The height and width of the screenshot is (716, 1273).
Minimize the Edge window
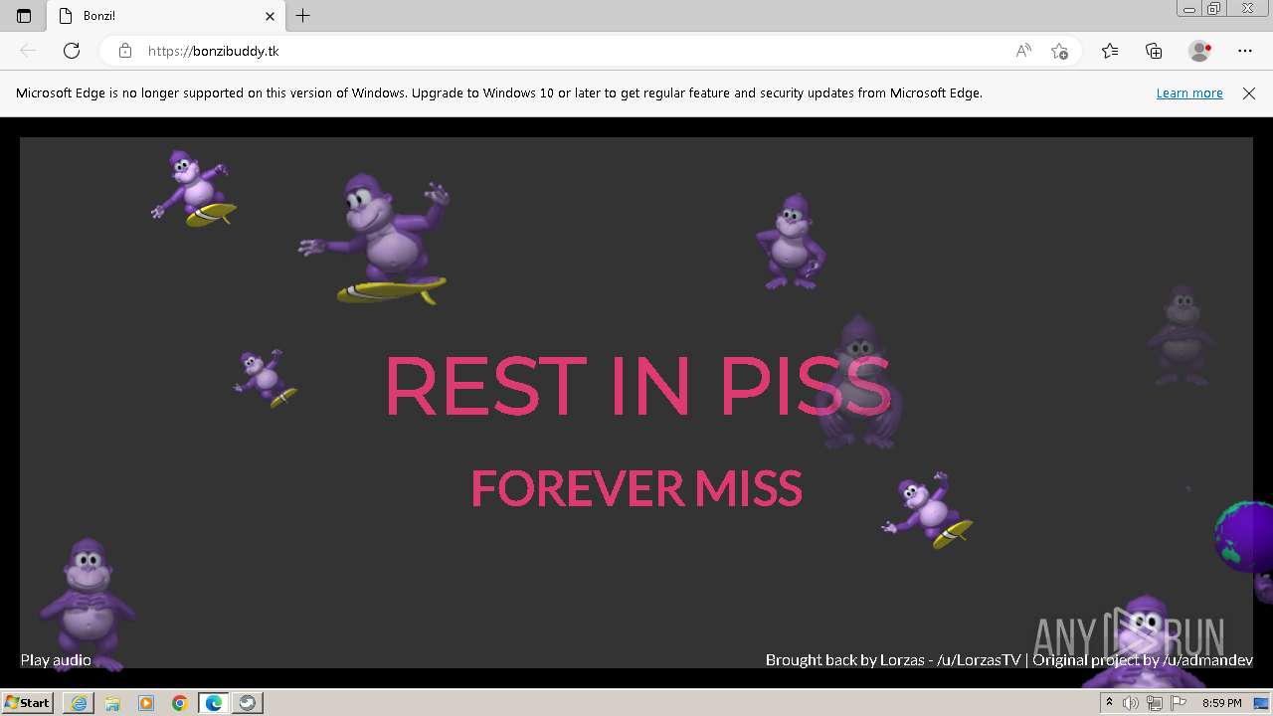click(1189, 9)
